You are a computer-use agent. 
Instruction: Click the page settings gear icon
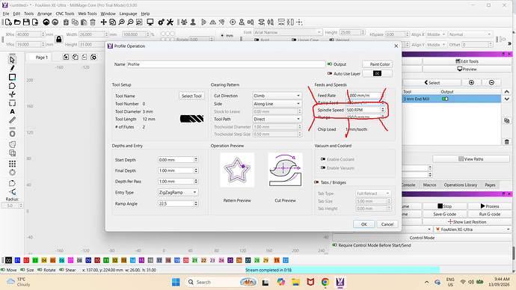(93, 58)
